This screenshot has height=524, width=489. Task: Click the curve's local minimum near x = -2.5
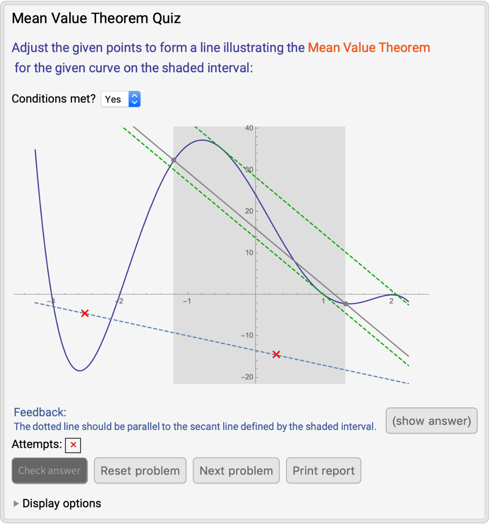click(x=80, y=370)
